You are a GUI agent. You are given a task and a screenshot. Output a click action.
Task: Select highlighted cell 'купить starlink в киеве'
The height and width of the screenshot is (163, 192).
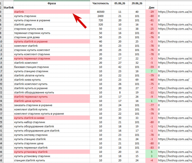(52, 118)
